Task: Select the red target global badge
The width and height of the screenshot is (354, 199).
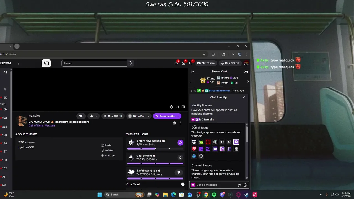Action: click(208, 142)
